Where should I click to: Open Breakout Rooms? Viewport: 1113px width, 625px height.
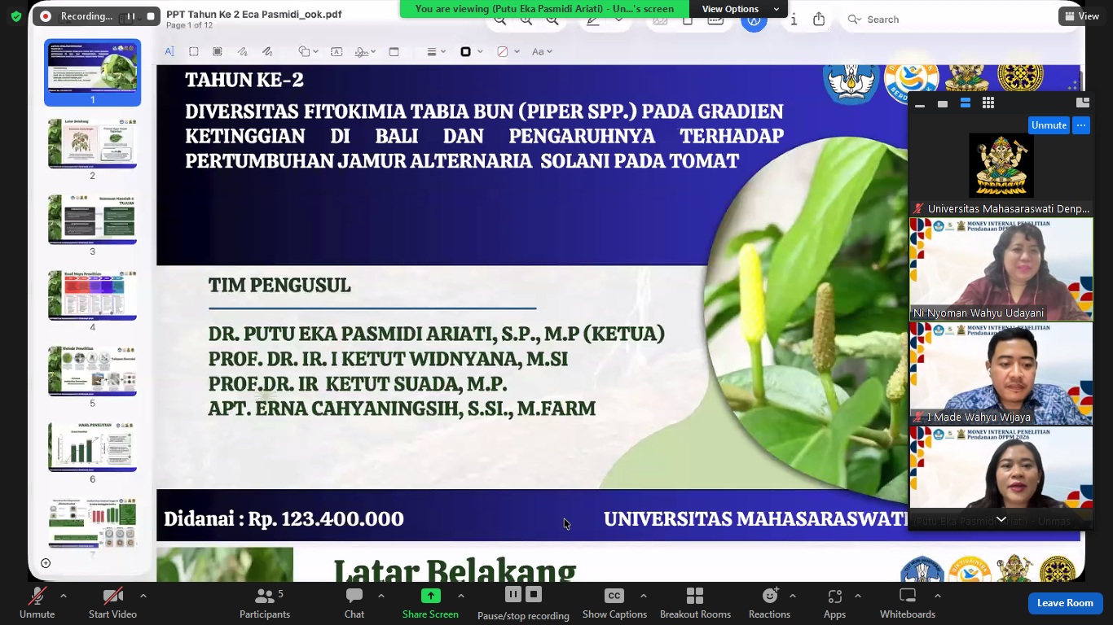click(695, 604)
